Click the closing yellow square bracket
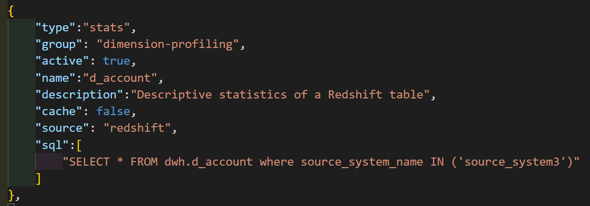Image resolution: width=590 pixels, height=206 pixels. (x=38, y=179)
